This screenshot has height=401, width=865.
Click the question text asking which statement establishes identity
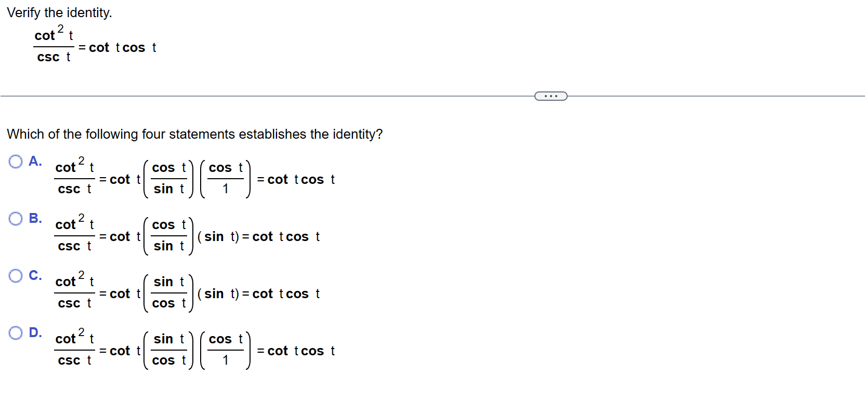(x=194, y=134)
